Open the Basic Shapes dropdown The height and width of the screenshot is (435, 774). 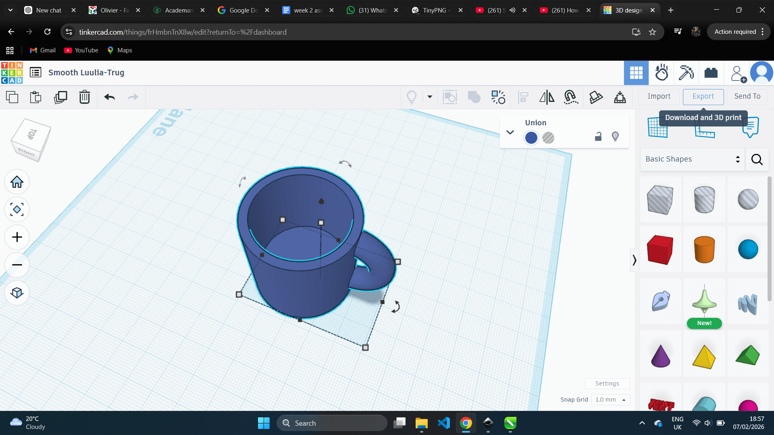692,159
